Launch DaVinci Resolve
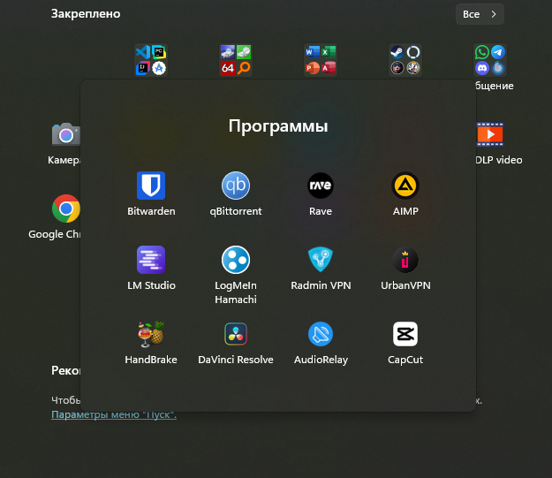Viewport: 552px width, 478px height. point(236,343)
